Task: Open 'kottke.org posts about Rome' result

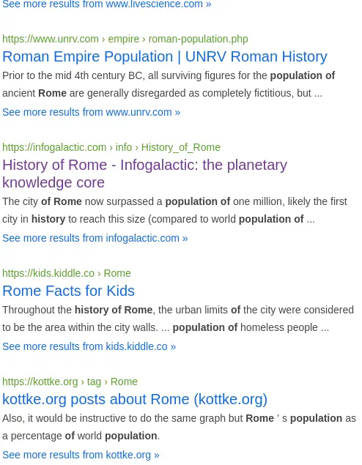Action: pyautogui.click(x=135, y=399)
